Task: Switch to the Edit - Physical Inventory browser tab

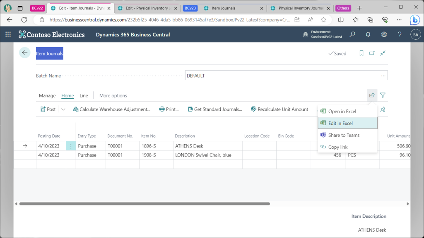Action: 148,8
